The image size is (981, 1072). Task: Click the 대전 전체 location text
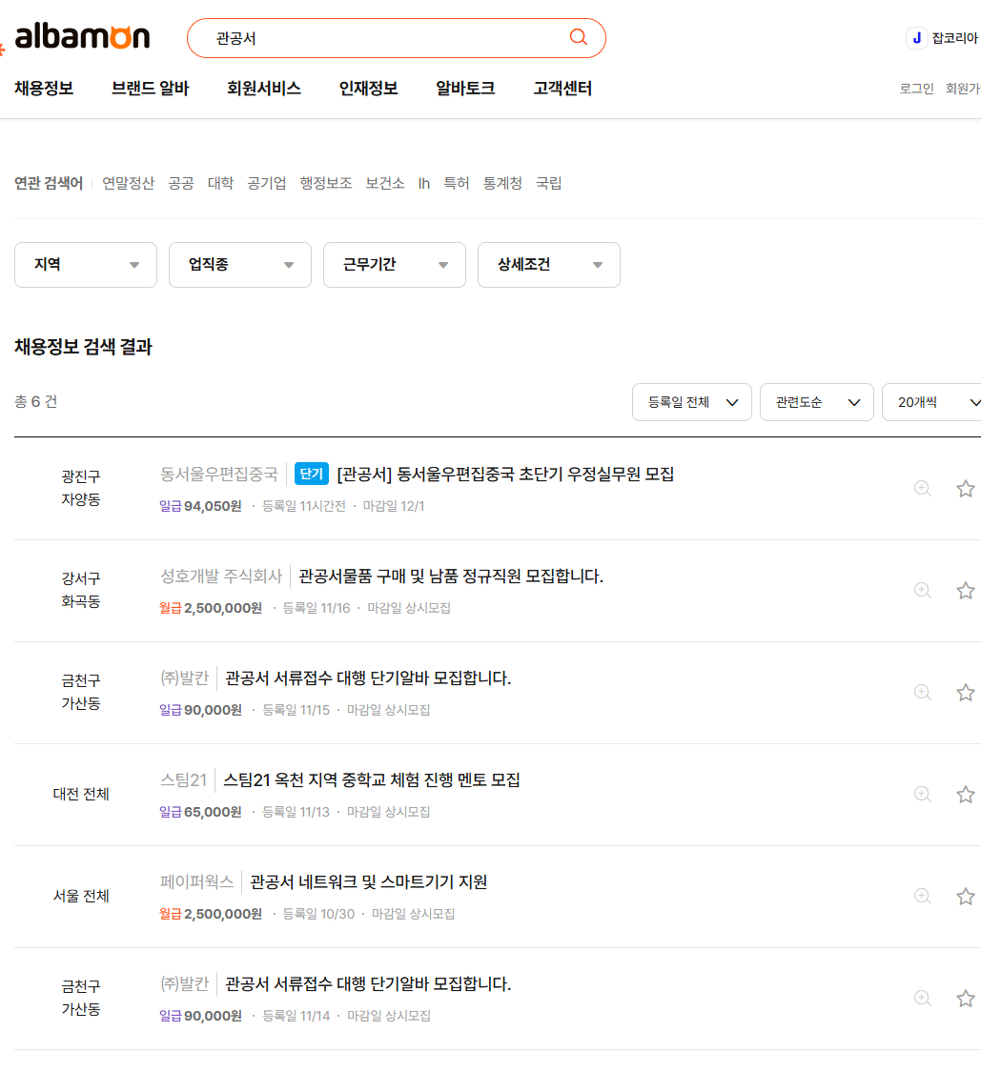click(81, 794)
